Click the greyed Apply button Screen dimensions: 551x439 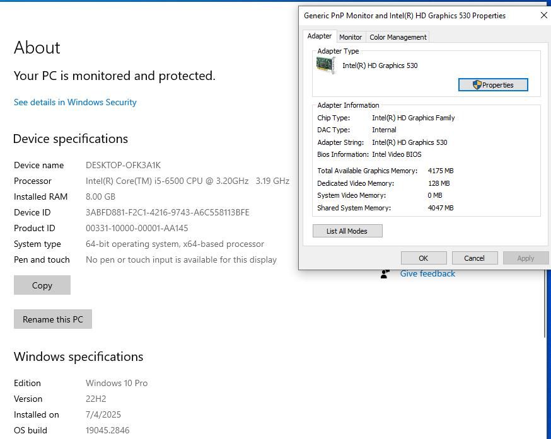coord(525,258)
